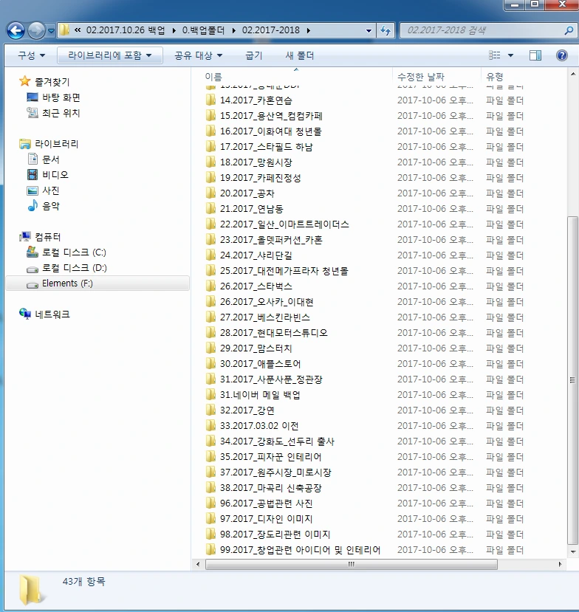Open 바탕 화면 in favorites
579x612 pixels.
(x=61, y=97)
